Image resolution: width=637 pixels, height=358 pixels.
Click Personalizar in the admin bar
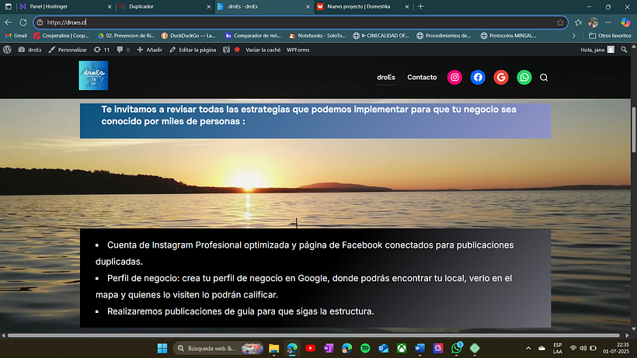tap(68, 50)
